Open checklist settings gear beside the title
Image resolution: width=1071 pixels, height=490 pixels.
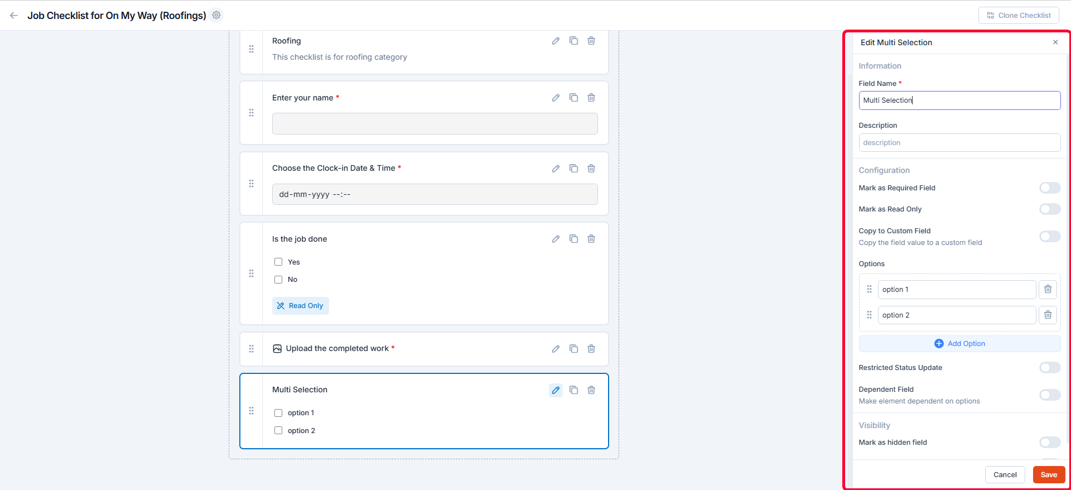[x=216, y=15]
